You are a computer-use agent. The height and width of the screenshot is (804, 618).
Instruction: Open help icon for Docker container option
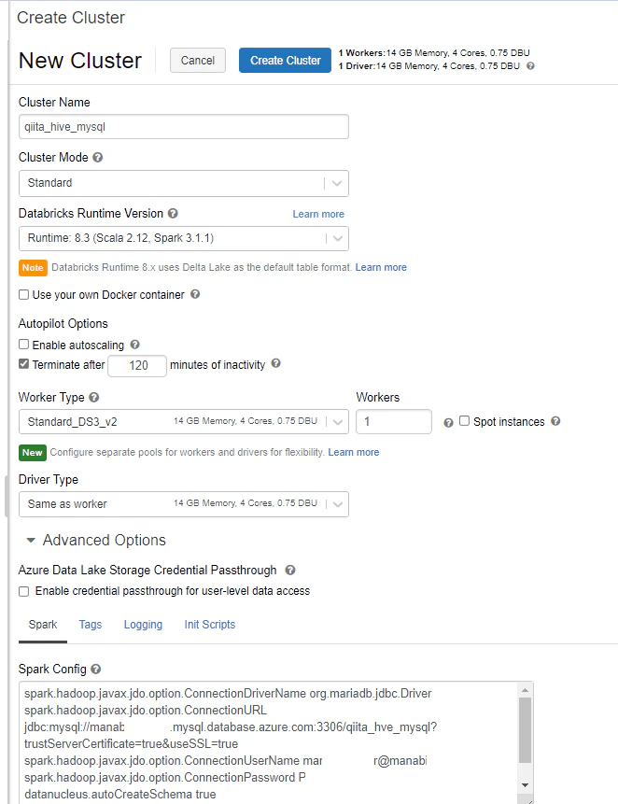click(x=195, y=294)
